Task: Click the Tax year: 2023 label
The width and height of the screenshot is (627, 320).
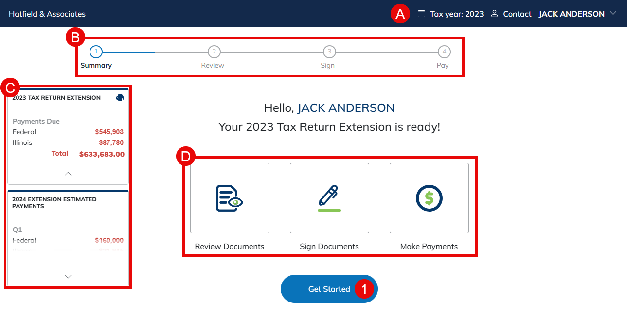Action: [x=457, y=14]
